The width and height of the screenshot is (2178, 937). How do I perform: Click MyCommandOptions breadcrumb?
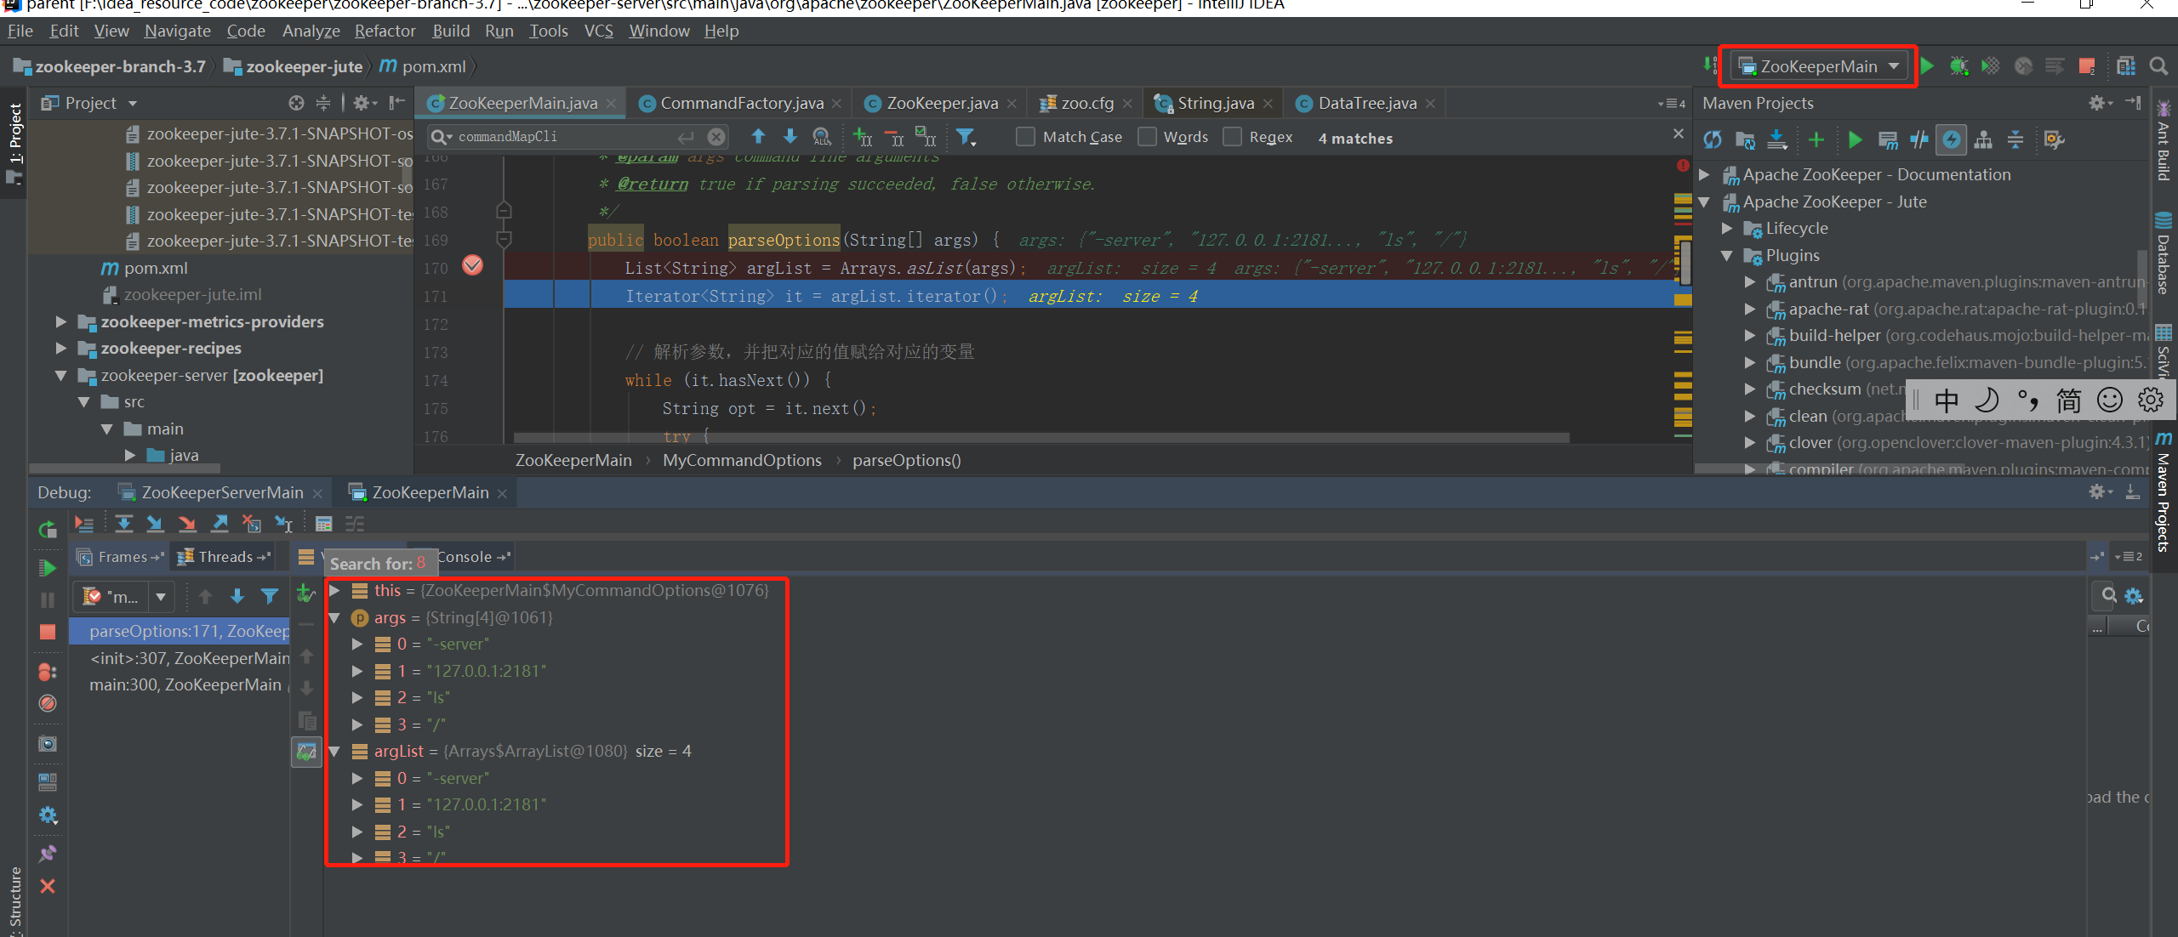[x=742, y=460]
